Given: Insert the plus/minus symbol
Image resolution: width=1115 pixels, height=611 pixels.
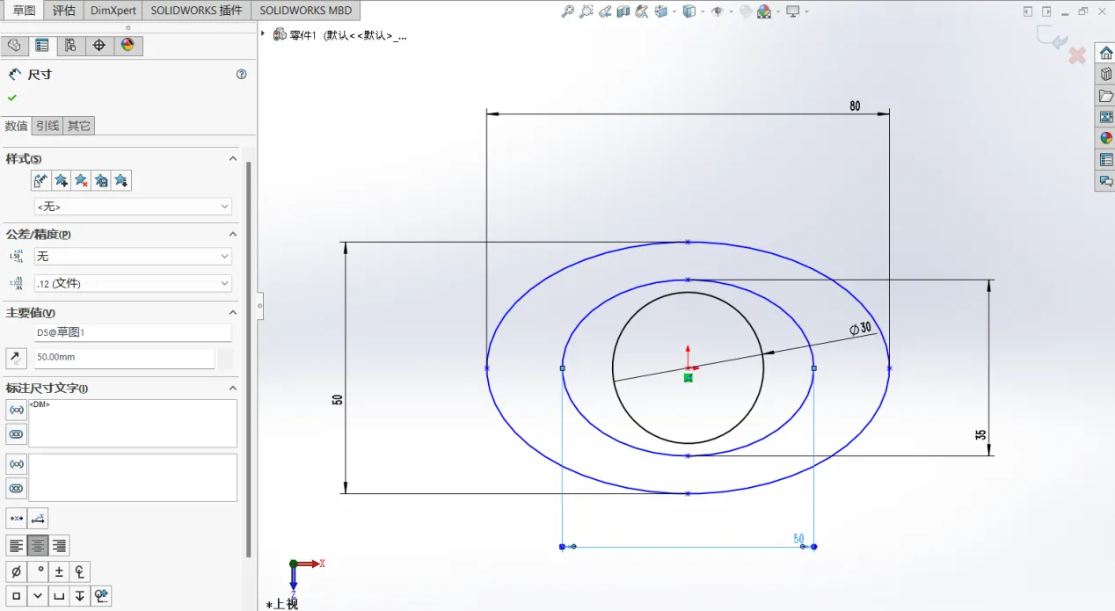Looking at the screenshot, I should point(59,572).
